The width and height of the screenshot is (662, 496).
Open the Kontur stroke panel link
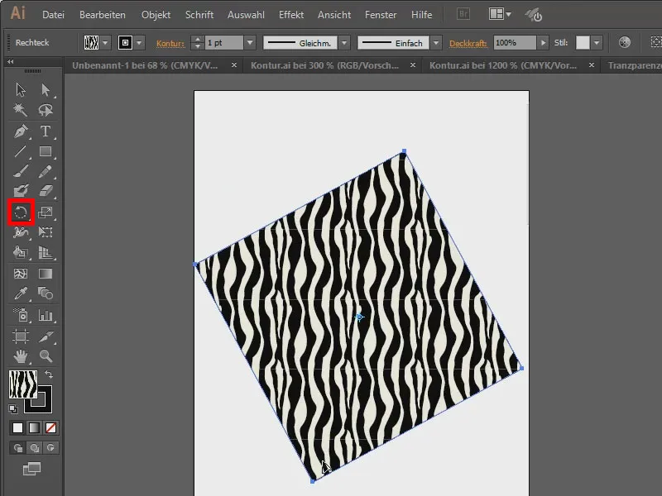click(x=170, y=43)
